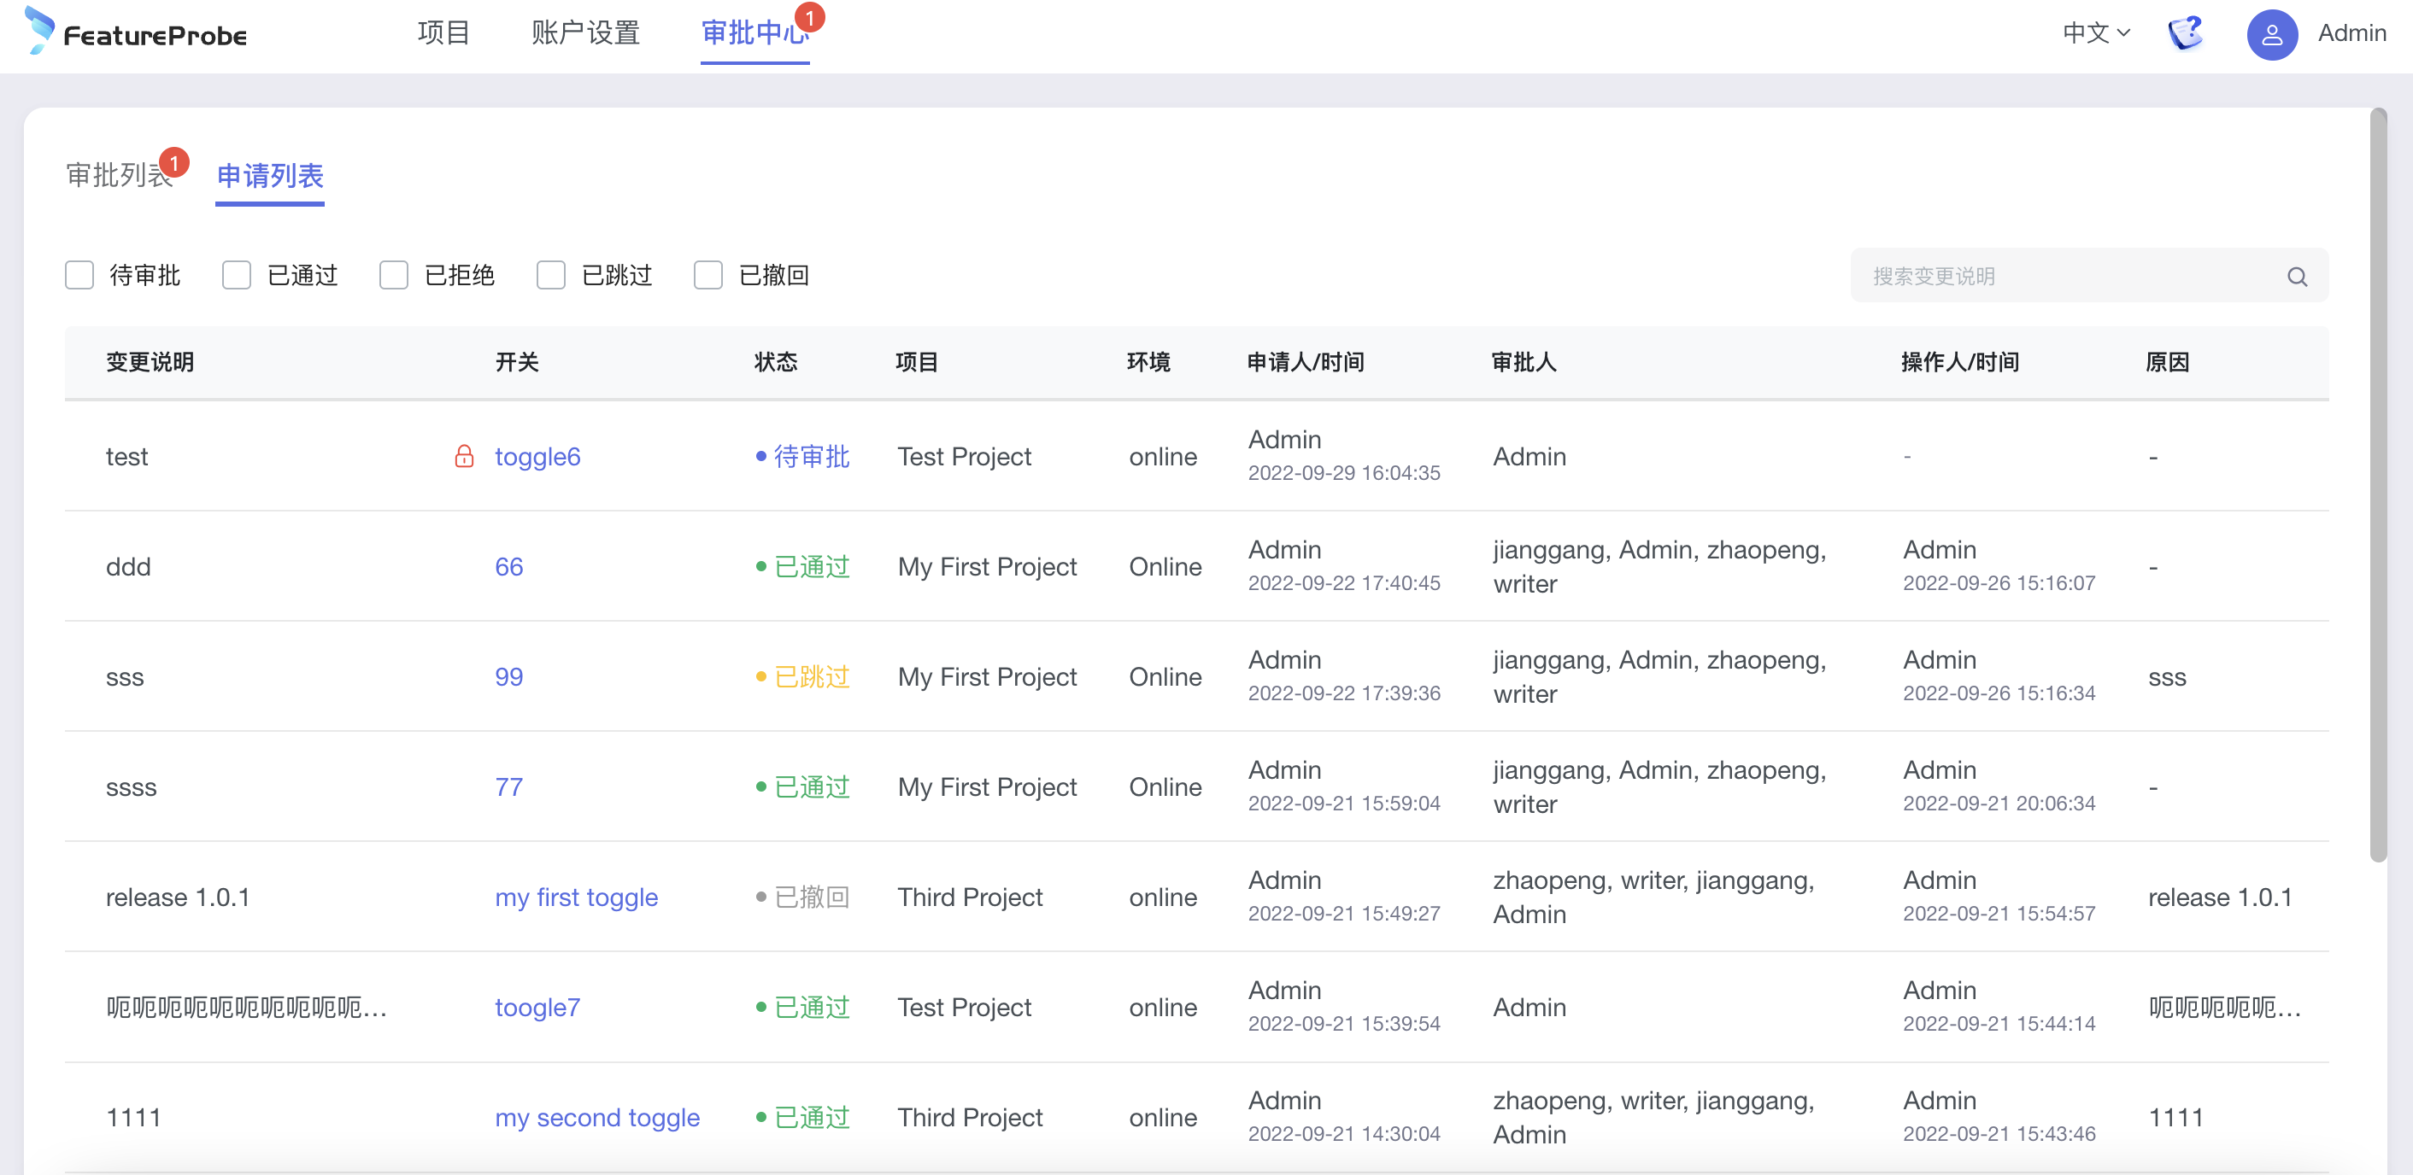Check the 已通过 filter checkbox
The image size is (2413, 1175).
tap(237, 275)
